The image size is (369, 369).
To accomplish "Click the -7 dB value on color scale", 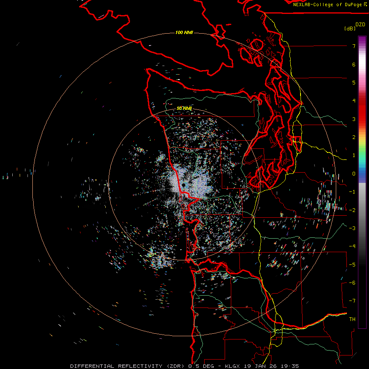I will (352, 301).
